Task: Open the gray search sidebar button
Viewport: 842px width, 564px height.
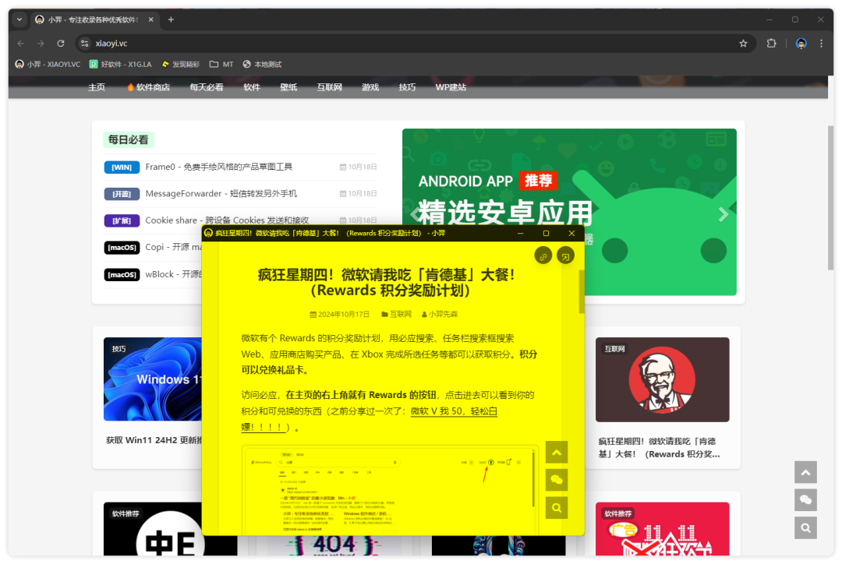Action: tap(805, 528)
